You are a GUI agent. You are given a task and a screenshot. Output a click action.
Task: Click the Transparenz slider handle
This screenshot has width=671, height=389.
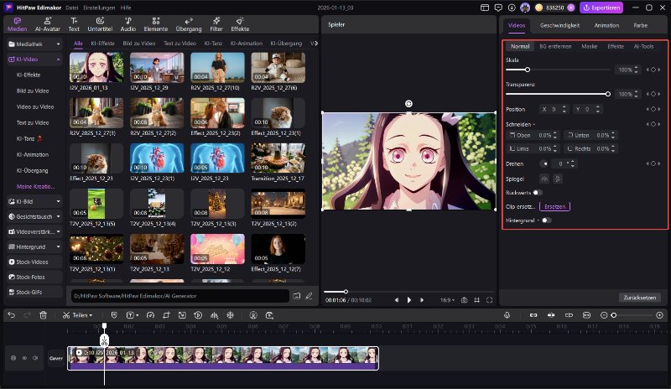tap(608, 94)
